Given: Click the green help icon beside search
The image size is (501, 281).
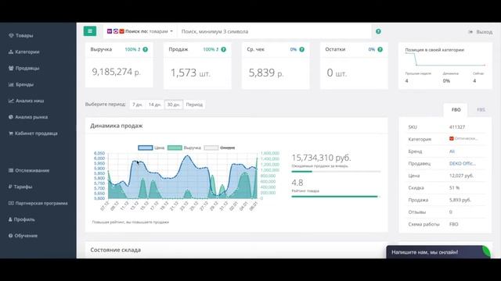Looking at the screenshot, I should point(378,31).
